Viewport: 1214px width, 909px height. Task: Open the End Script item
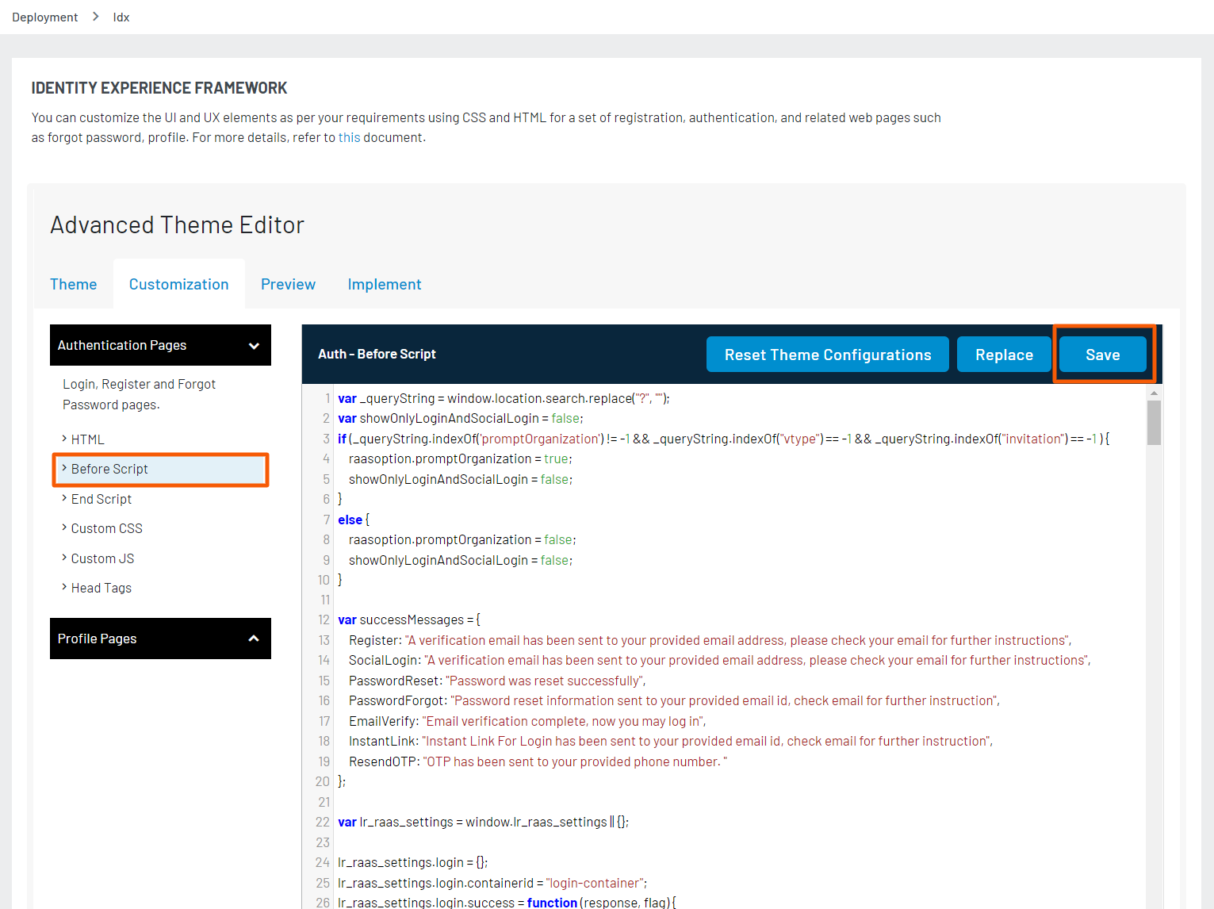(x=101, y=499)
